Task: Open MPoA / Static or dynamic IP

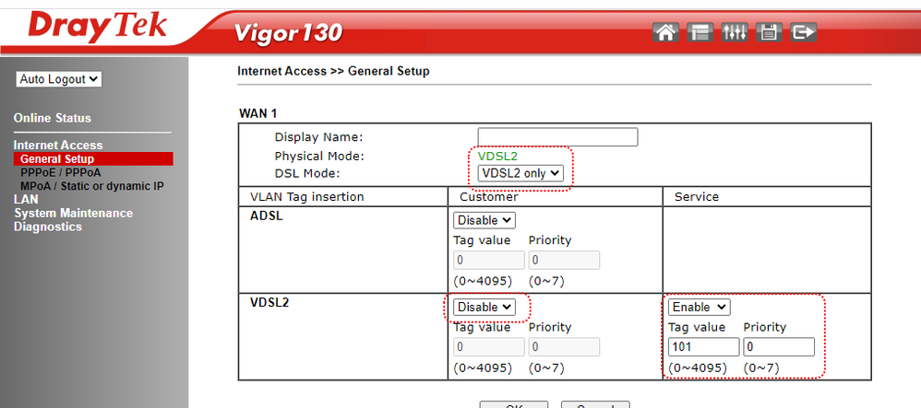Action: click(92, 186)
